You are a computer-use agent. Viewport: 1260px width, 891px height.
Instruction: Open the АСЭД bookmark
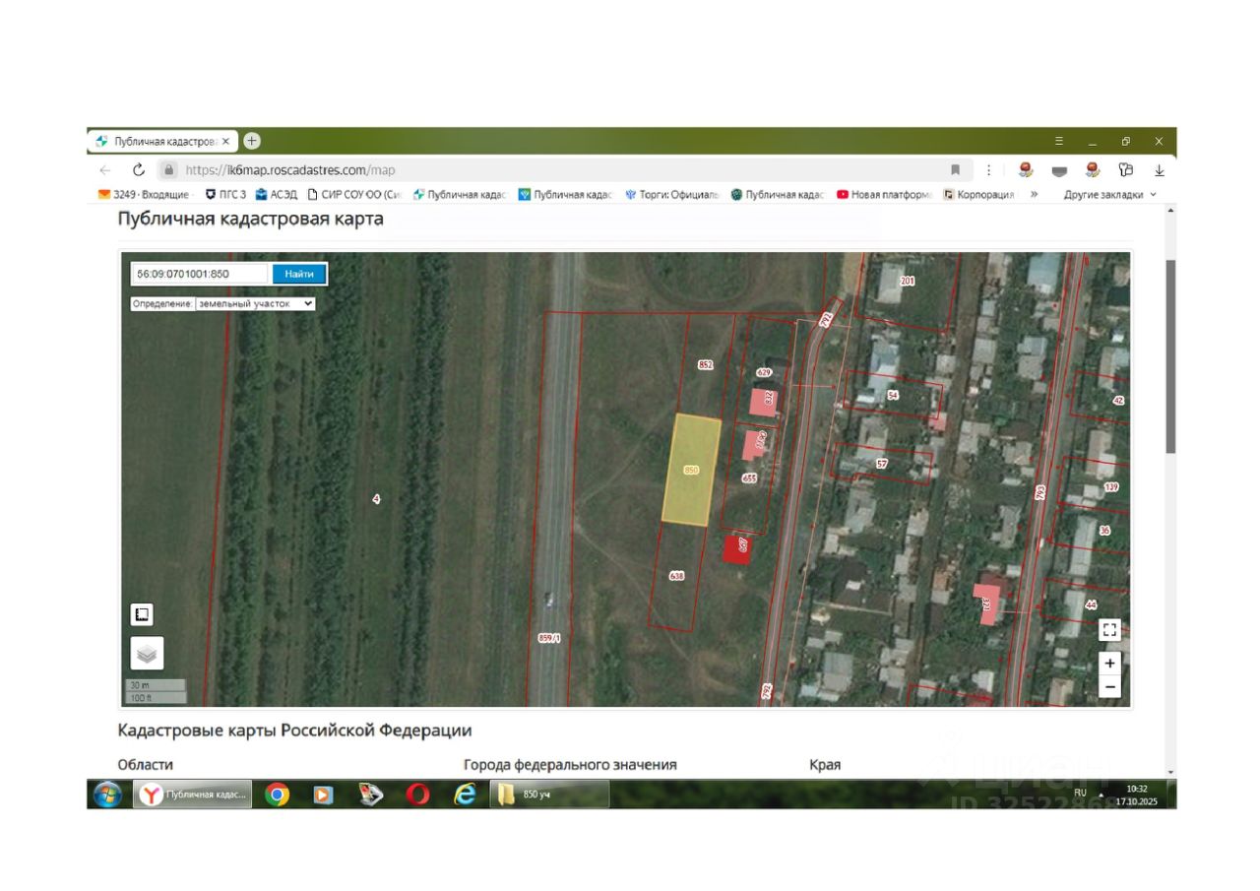click(278, 195)
